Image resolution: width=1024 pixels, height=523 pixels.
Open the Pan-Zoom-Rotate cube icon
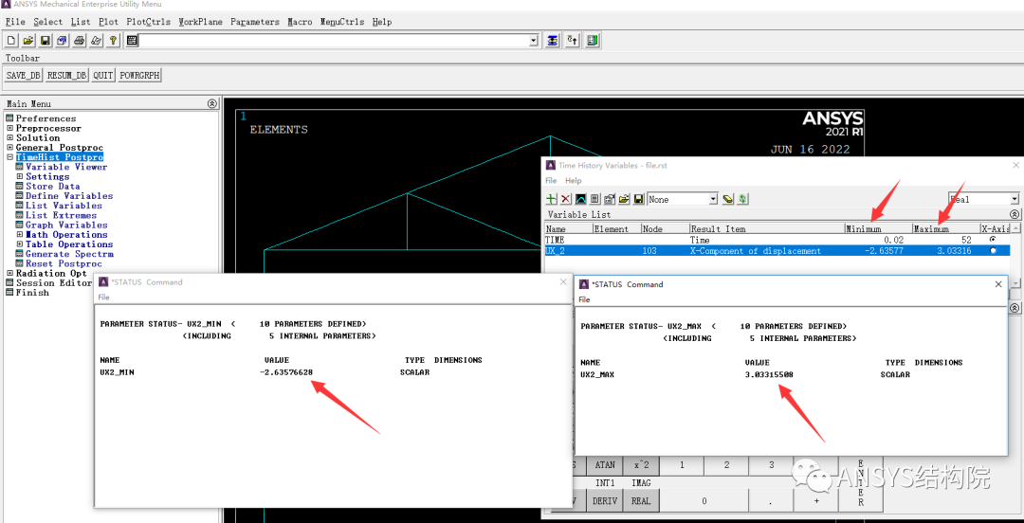(x=62, y=41)
